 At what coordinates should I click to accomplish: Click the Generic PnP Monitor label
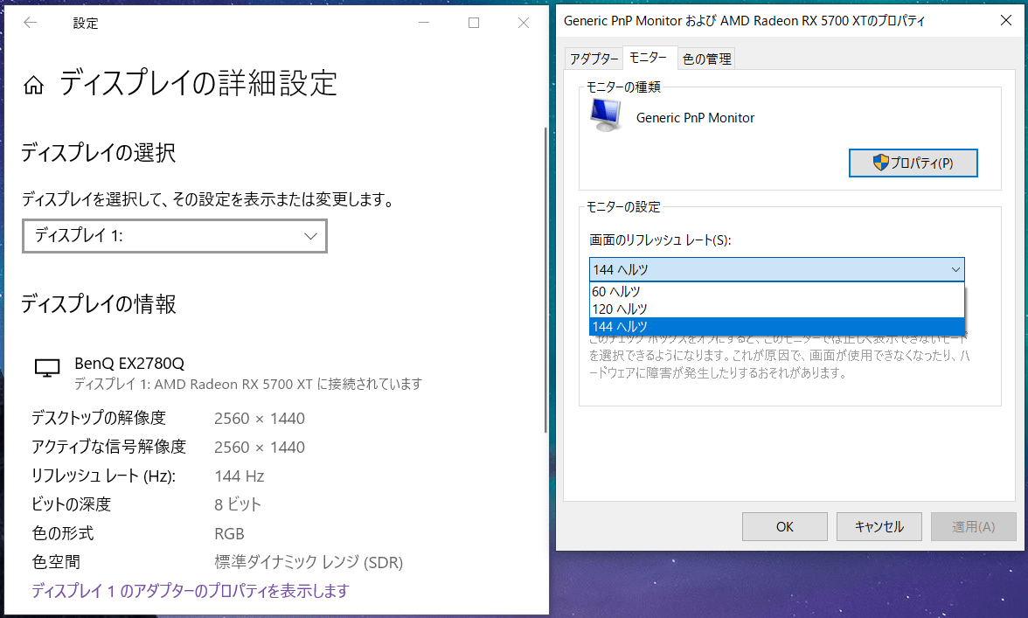point(695,118)
